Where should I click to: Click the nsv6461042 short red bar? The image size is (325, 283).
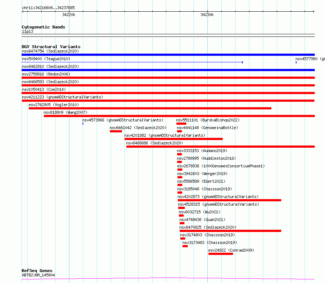(x=116, y=131)
